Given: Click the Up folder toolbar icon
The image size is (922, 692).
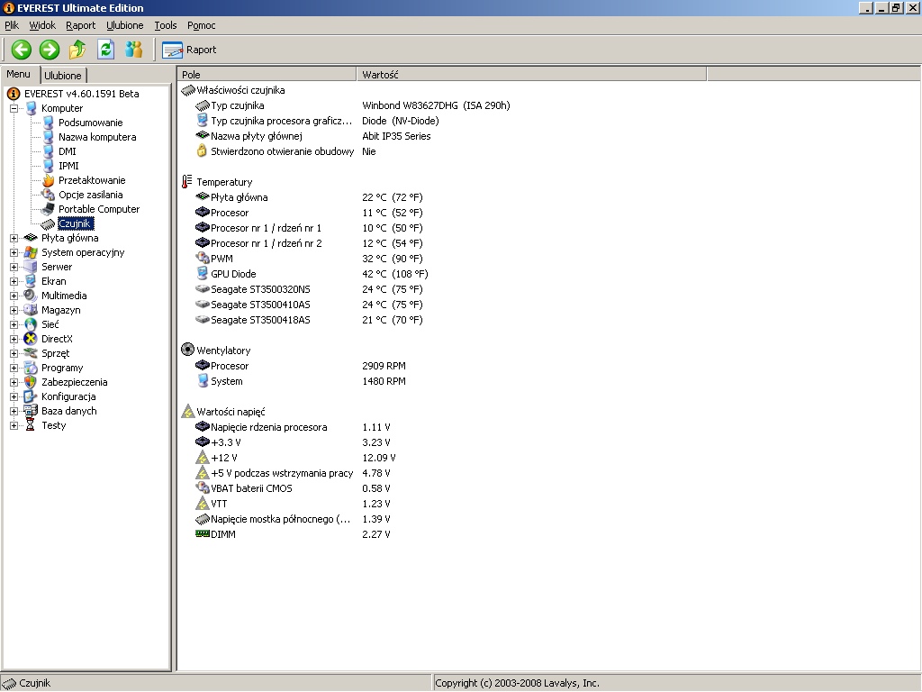Looking at the screenshot, I should pos(77,50).
